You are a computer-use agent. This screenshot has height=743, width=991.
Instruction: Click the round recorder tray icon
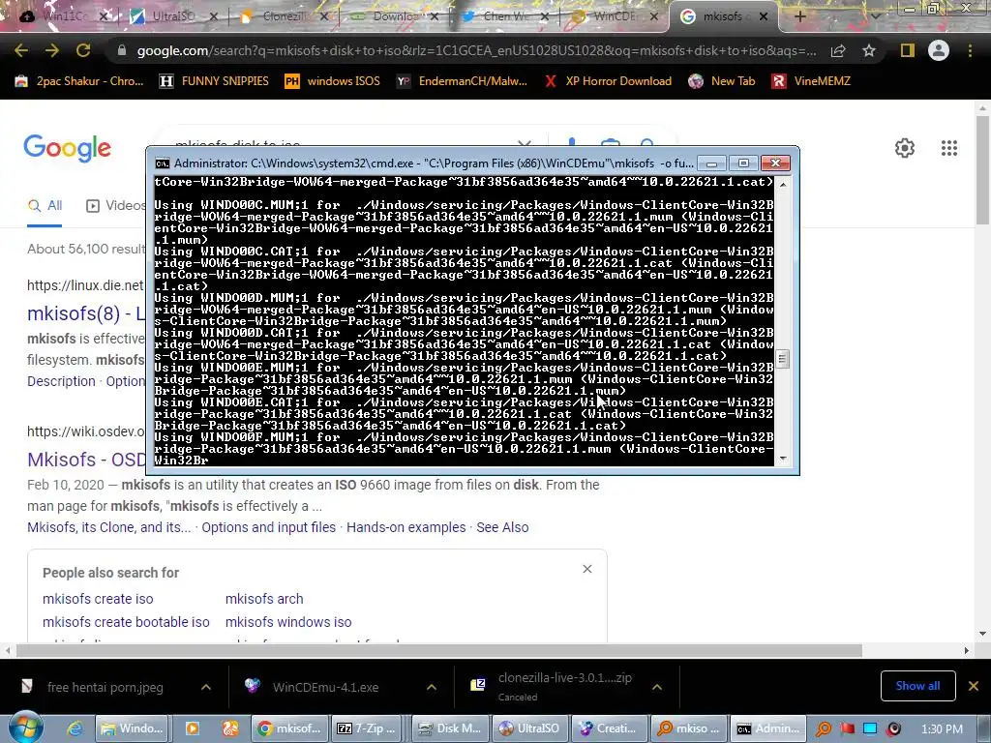pos(893,729)
